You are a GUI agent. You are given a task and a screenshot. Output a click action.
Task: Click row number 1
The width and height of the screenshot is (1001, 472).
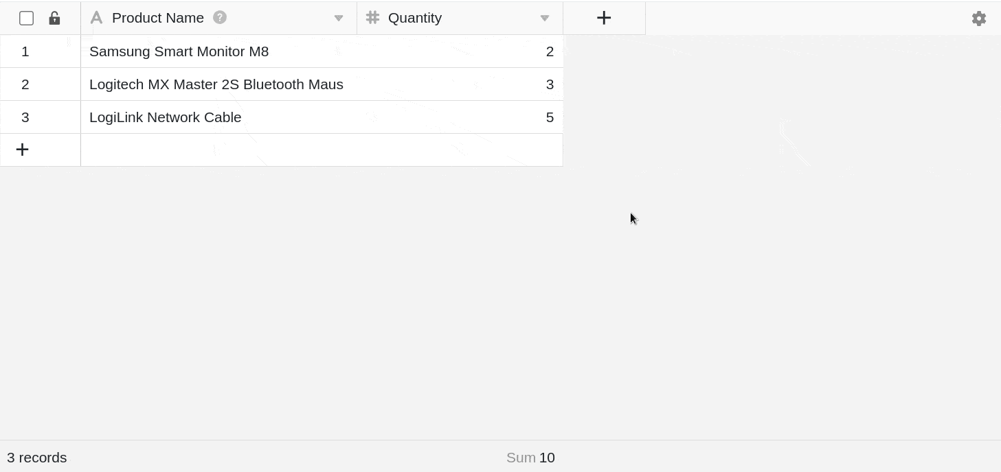(25, 51)
